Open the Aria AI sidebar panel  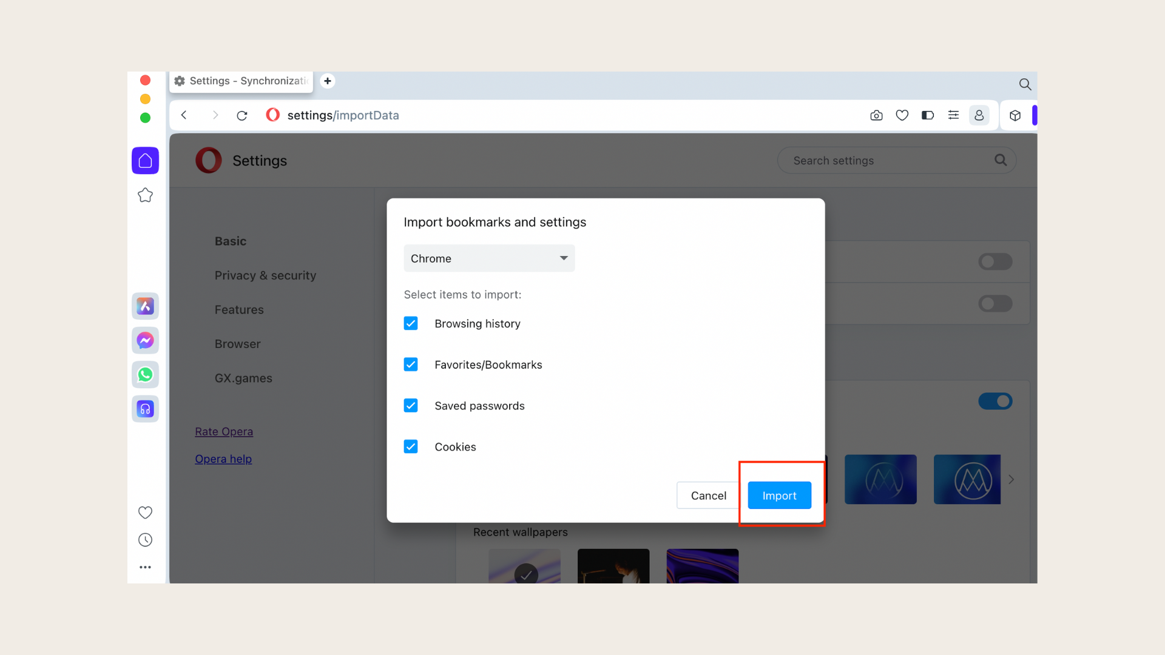pos(145,306)
